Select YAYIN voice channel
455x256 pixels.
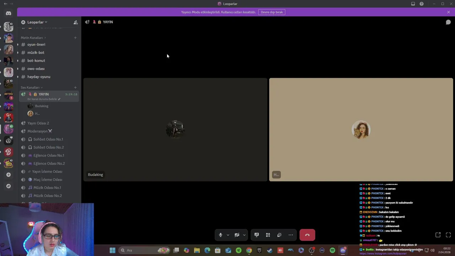(49, 96)
